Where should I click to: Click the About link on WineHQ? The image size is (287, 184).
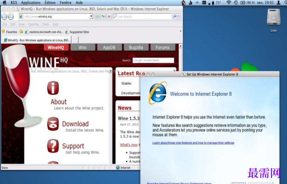[x=59, y=102]
